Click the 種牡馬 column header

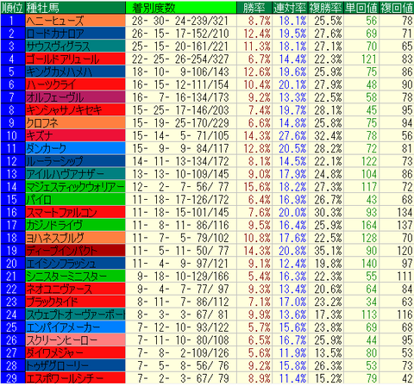(x=75, y=8)
